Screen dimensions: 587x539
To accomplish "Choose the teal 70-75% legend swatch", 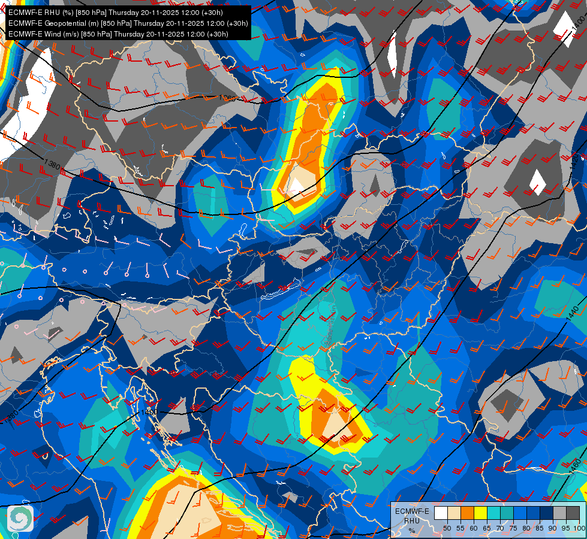I will coord(507,513).
